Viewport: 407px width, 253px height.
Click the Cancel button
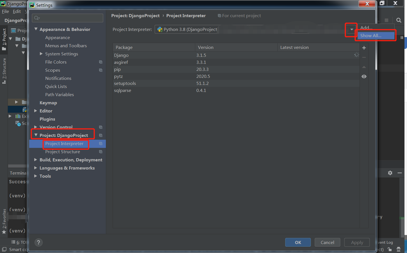click(x=328, y=242)
